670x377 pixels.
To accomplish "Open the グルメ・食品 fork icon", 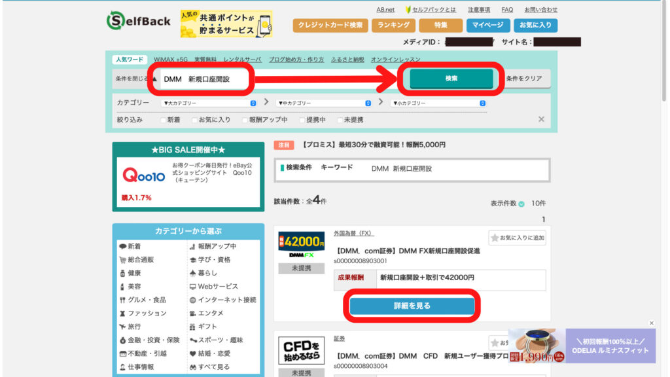I will (122, 300).
